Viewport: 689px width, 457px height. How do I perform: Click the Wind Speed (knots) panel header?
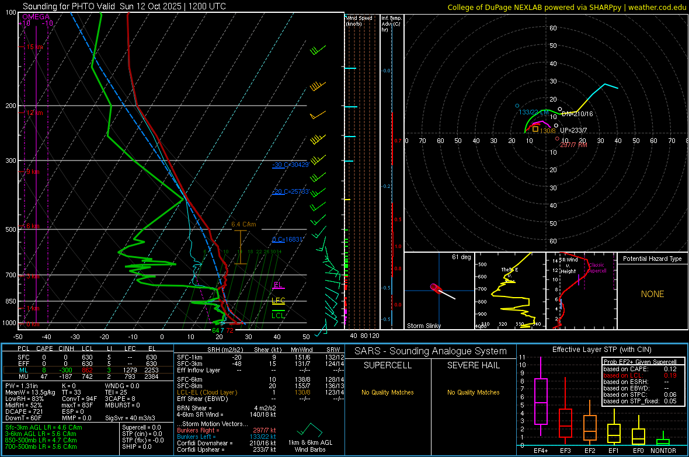(x=359, y=20)
